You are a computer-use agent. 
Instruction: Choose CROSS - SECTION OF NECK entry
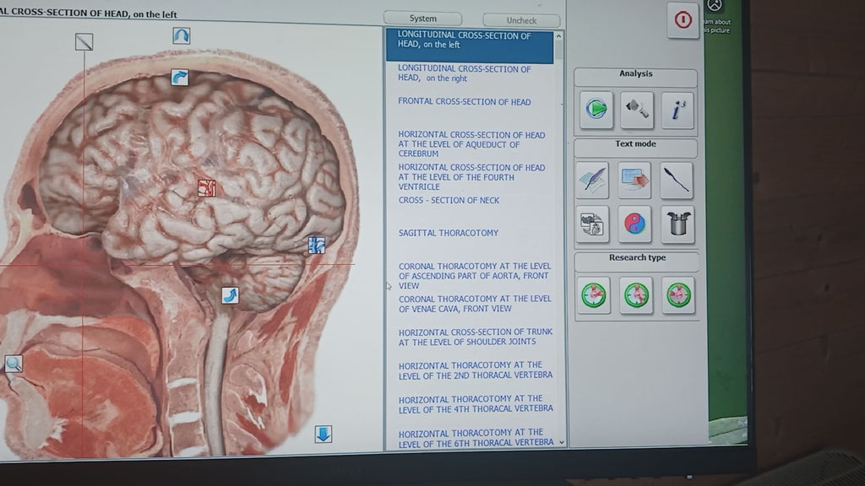pos(449,200)
